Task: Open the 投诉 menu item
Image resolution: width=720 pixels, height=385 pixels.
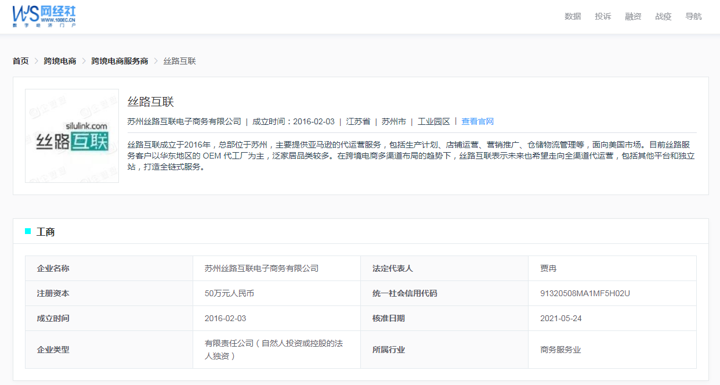Action: point(603,16)
